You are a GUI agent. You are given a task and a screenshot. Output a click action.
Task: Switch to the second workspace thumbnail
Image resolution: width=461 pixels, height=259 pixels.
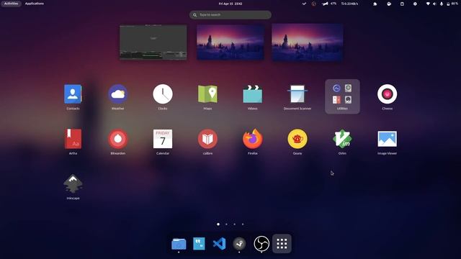[x=230, y=42]
